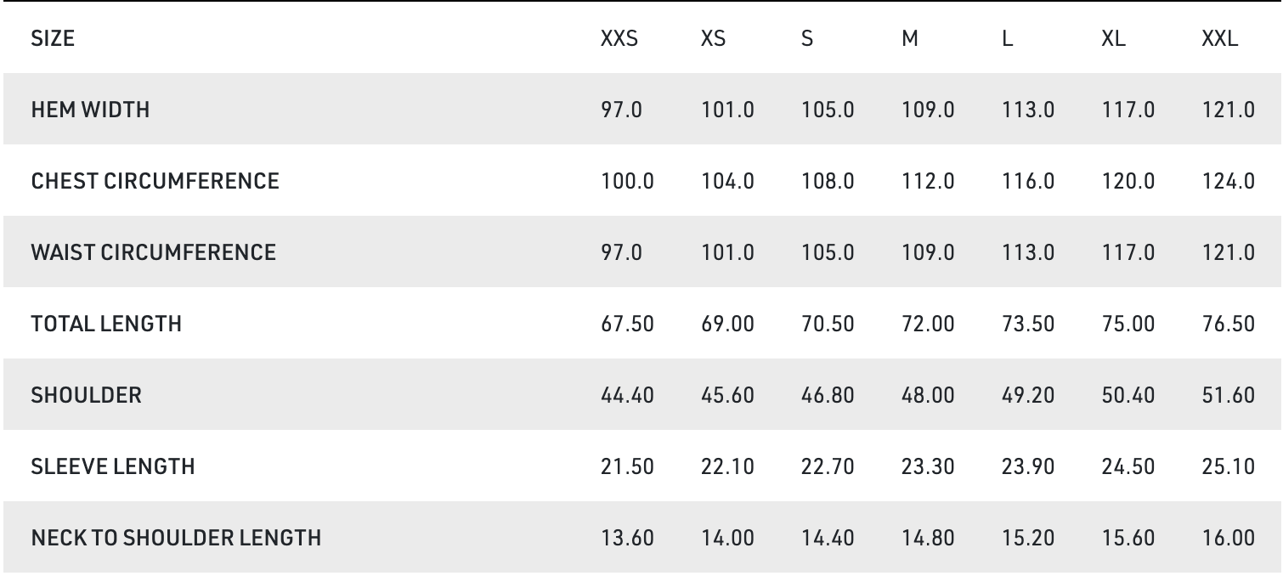Click the M size column header
1283x576 pixels.
(x=909, y=38)
